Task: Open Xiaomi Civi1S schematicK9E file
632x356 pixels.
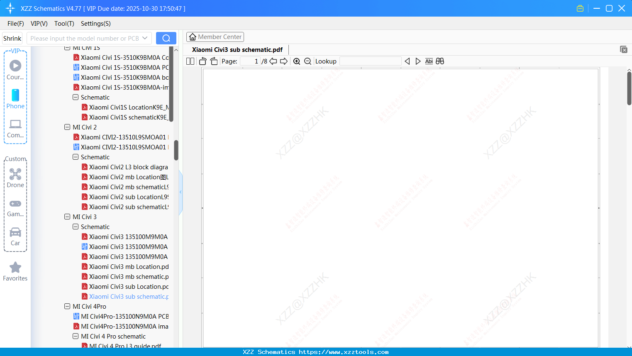Action: [125, 117]
